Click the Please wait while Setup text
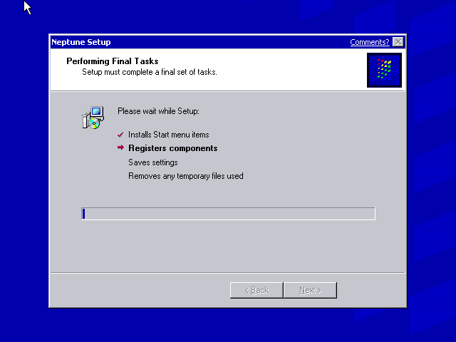 (x=158, y=111)
